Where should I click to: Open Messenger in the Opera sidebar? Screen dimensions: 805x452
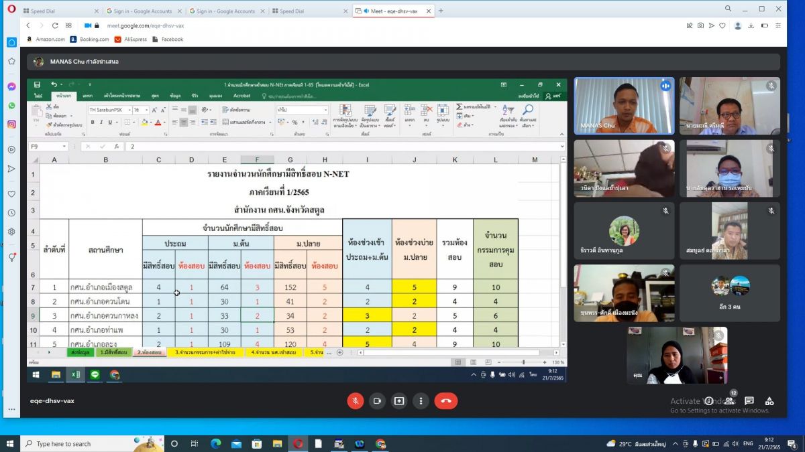[11, 86]
